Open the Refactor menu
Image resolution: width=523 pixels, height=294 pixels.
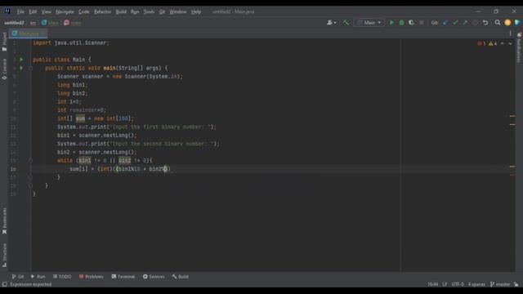click(x=102, y=11)
